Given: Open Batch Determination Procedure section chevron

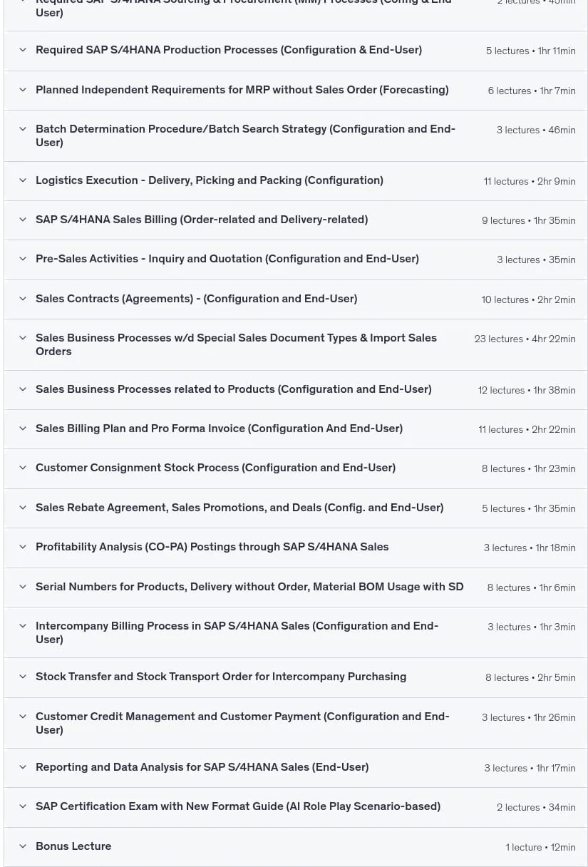Looking at the screenshot, I should 23,129.
